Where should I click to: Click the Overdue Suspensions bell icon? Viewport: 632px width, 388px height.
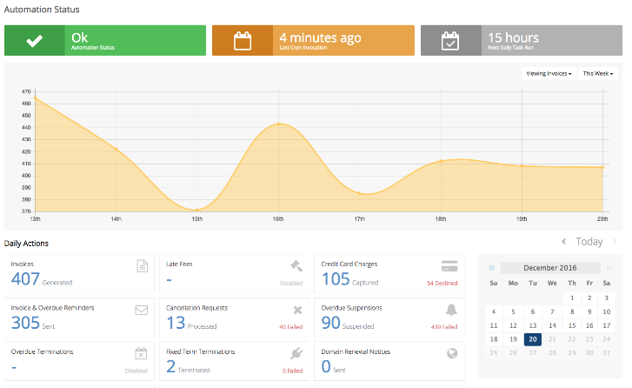click(451, 310)
